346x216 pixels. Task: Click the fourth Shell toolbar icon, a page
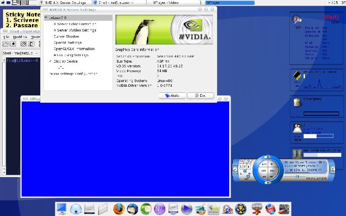click(x=31, y=44)
